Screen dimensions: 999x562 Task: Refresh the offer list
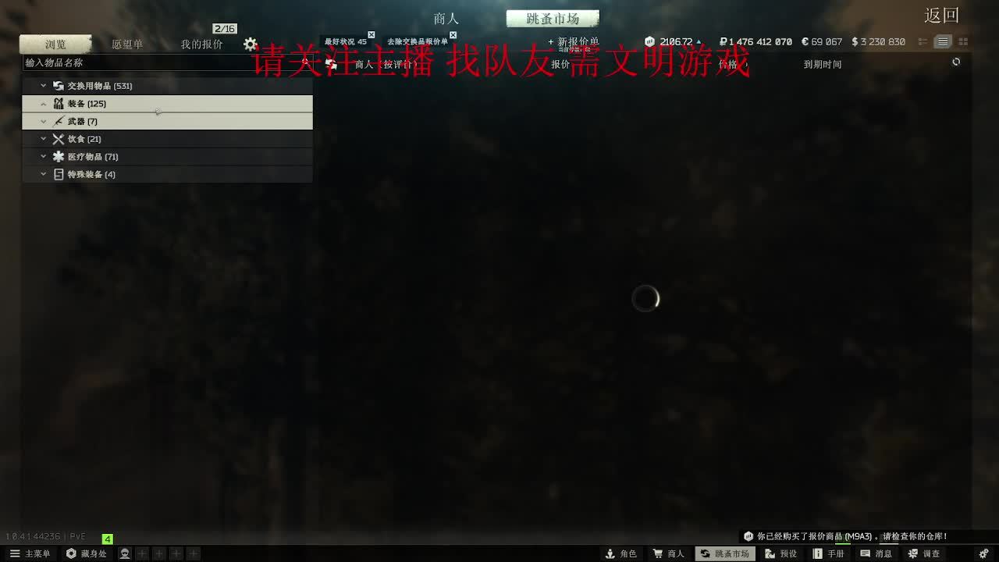tap(956, 62)
